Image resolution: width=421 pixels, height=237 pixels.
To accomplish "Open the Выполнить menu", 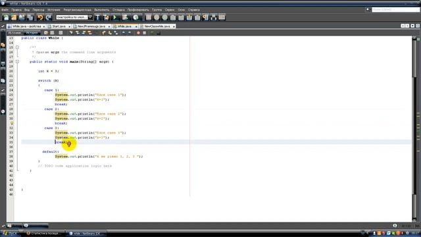I will [x=102, y=10].
